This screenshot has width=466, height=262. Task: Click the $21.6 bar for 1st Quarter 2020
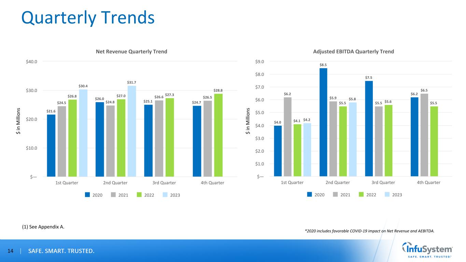[51, 145]
